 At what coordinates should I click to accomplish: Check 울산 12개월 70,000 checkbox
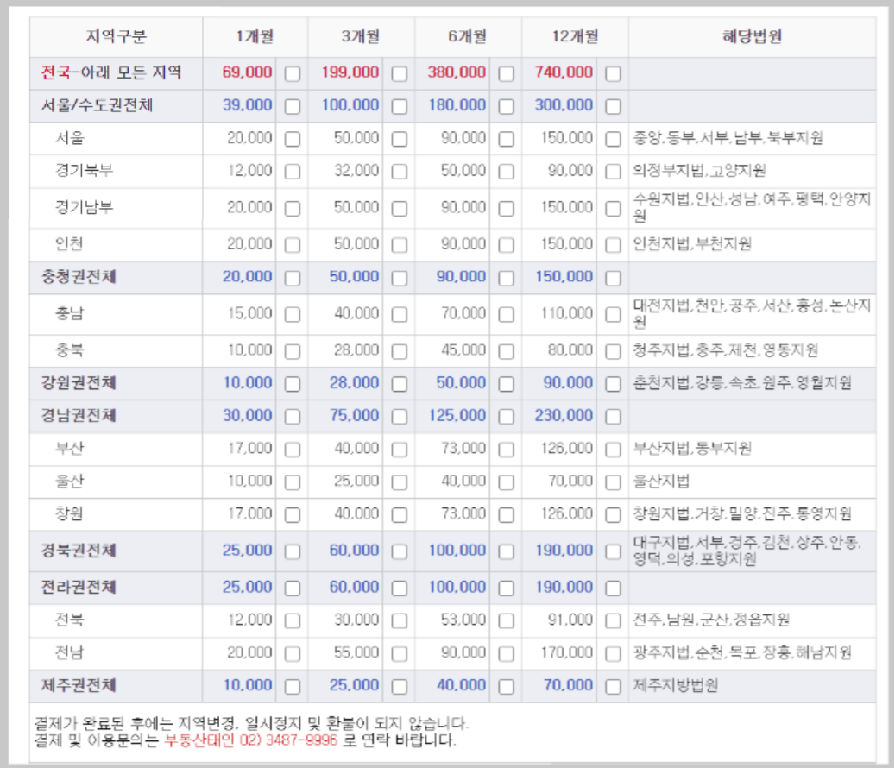coord(613,482)
